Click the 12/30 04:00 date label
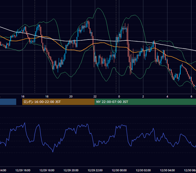Screen dimensions: 196x173 [167, 170]
